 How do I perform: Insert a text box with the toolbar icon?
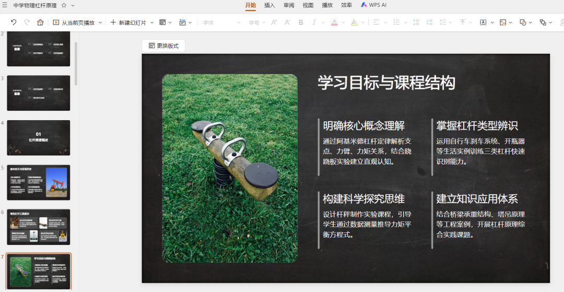pos(483,22)
